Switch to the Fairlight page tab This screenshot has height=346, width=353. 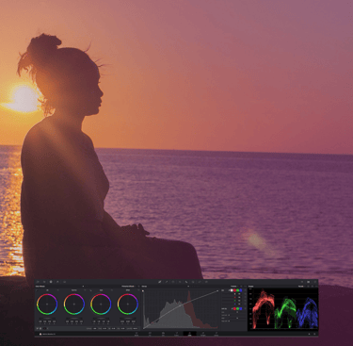pyautogui.click(x=202, y=334)
